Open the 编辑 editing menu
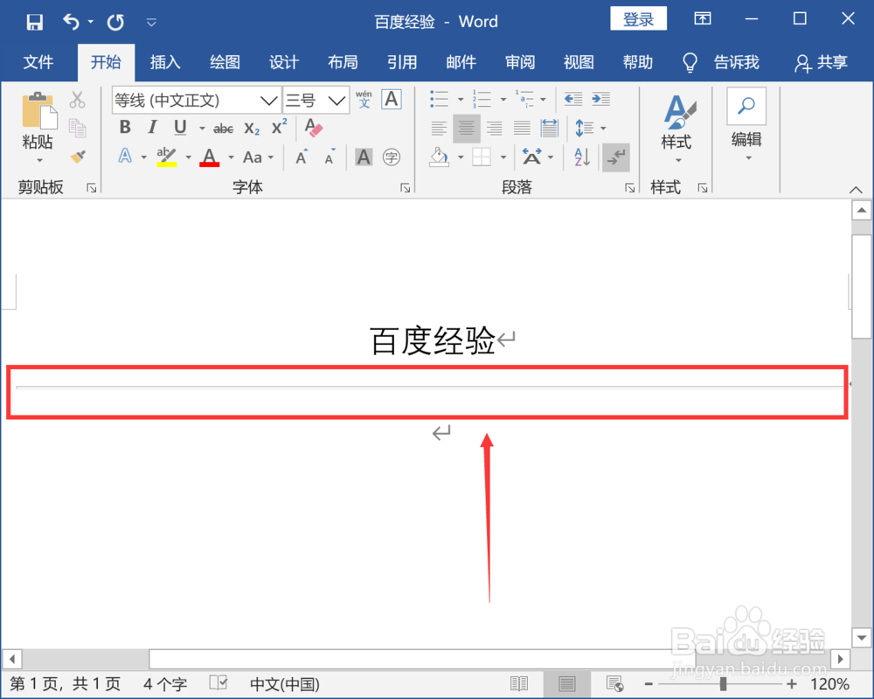 pos(747,125)
